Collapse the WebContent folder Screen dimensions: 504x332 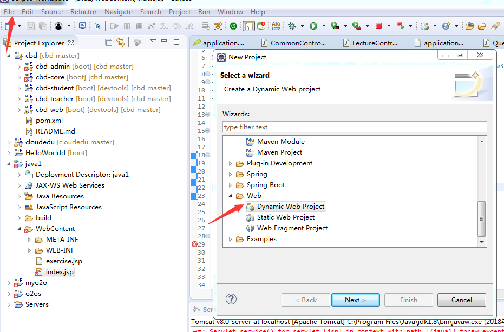point(19,229)
